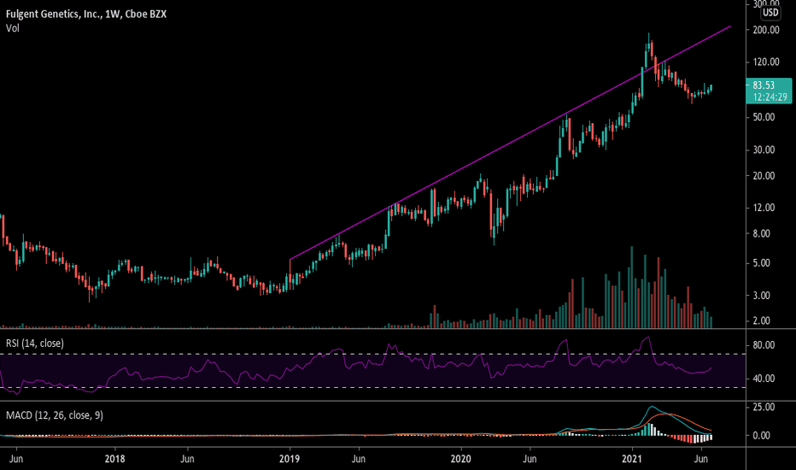Select the USD currency button
The width and height of the screenshot is (796, 470).
(770, 13)
